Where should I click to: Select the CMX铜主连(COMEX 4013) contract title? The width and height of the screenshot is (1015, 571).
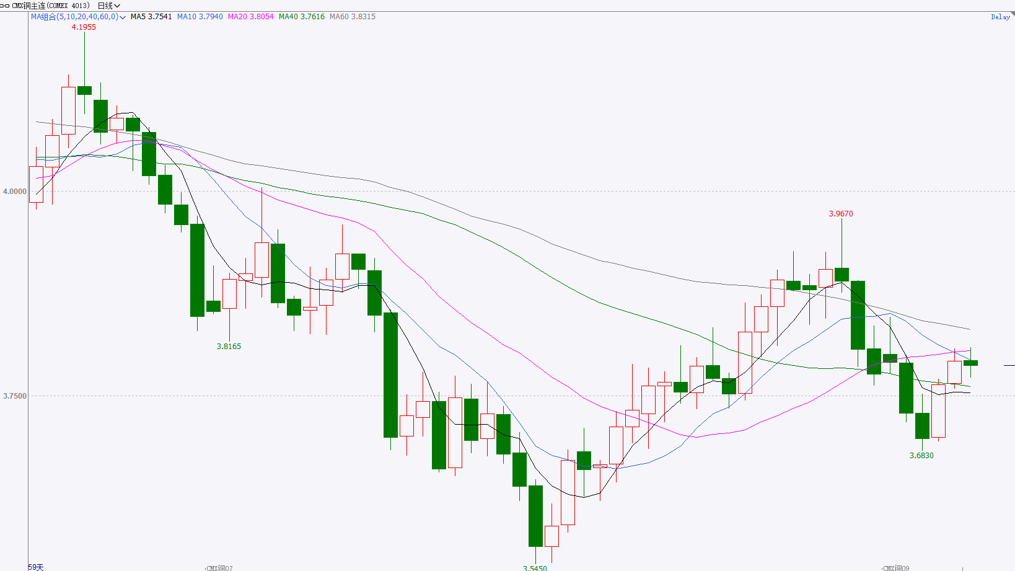pos(51,6)
